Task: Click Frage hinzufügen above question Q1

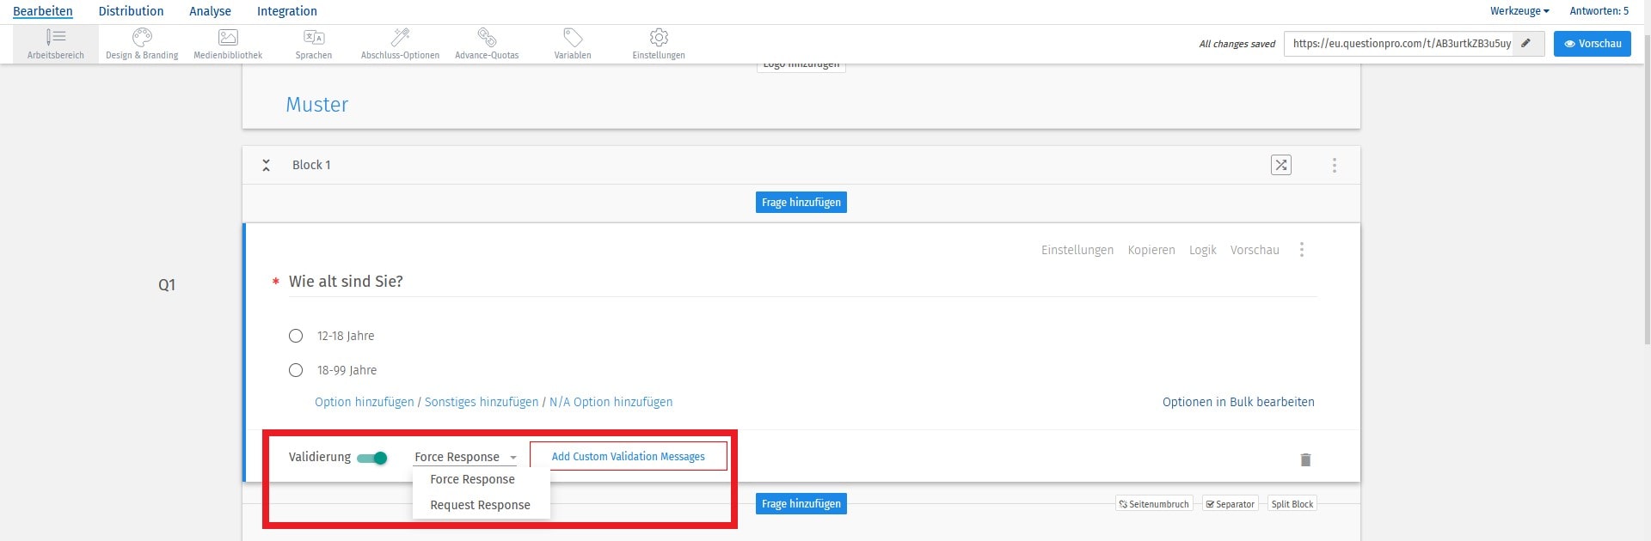Action: [x=801, y=203]
